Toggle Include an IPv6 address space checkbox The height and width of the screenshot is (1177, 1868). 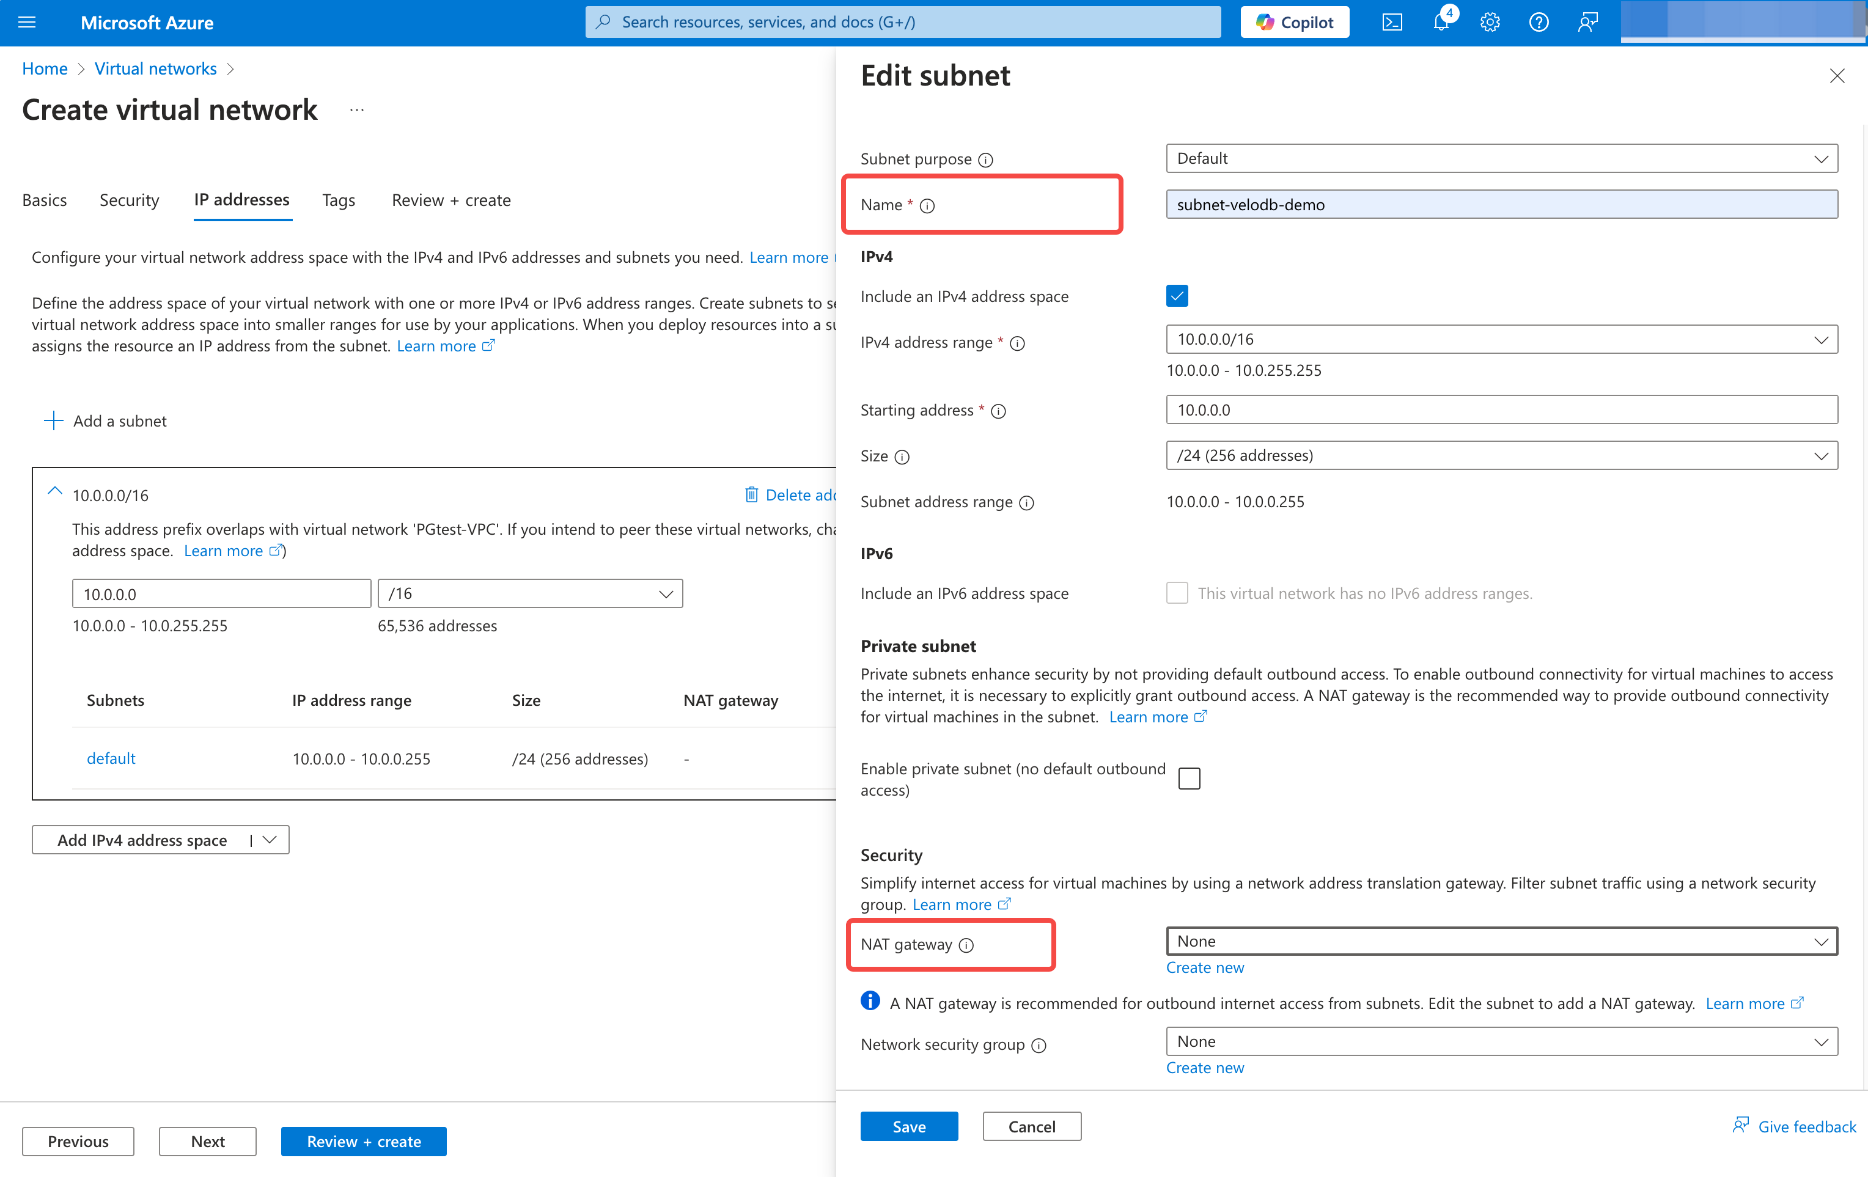(x=1177, y=593)
